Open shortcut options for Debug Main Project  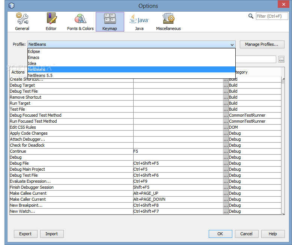tap(226, 170)
